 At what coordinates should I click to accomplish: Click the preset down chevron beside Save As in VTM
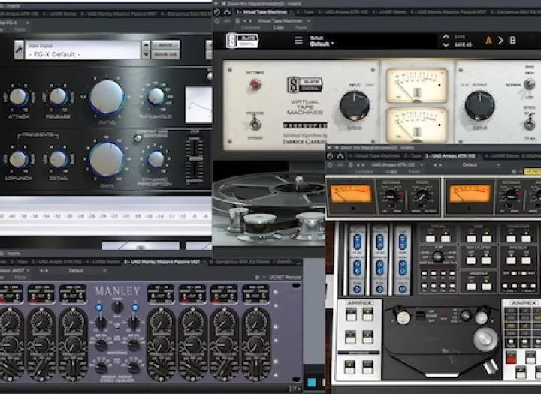pos(446,44)
